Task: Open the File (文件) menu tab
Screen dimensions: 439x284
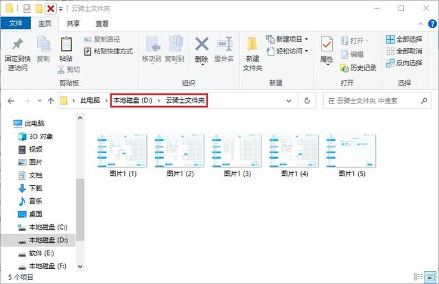Action: [15, 23]
